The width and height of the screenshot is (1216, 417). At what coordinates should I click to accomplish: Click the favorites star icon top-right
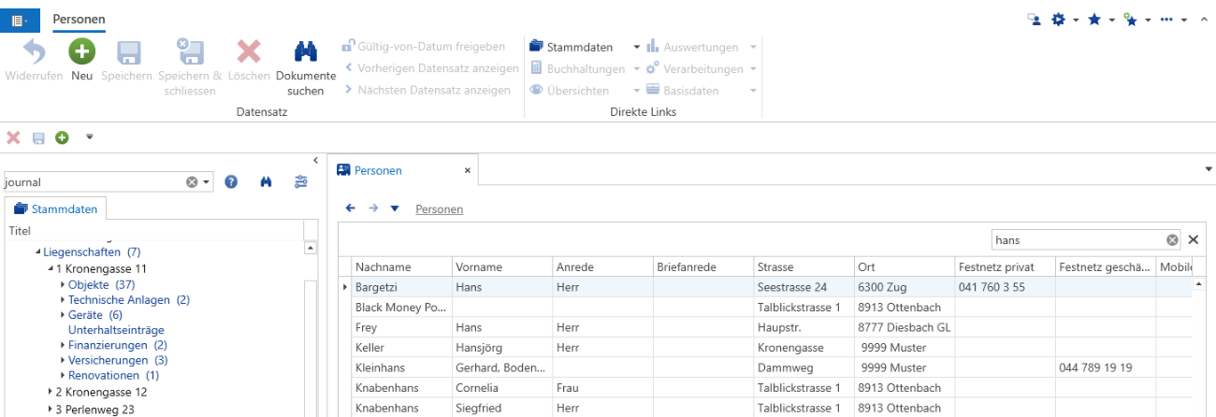point(1094,20)
